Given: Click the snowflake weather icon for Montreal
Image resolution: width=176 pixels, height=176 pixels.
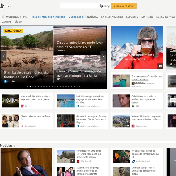Looking at the screenshot, I should 3,17.
